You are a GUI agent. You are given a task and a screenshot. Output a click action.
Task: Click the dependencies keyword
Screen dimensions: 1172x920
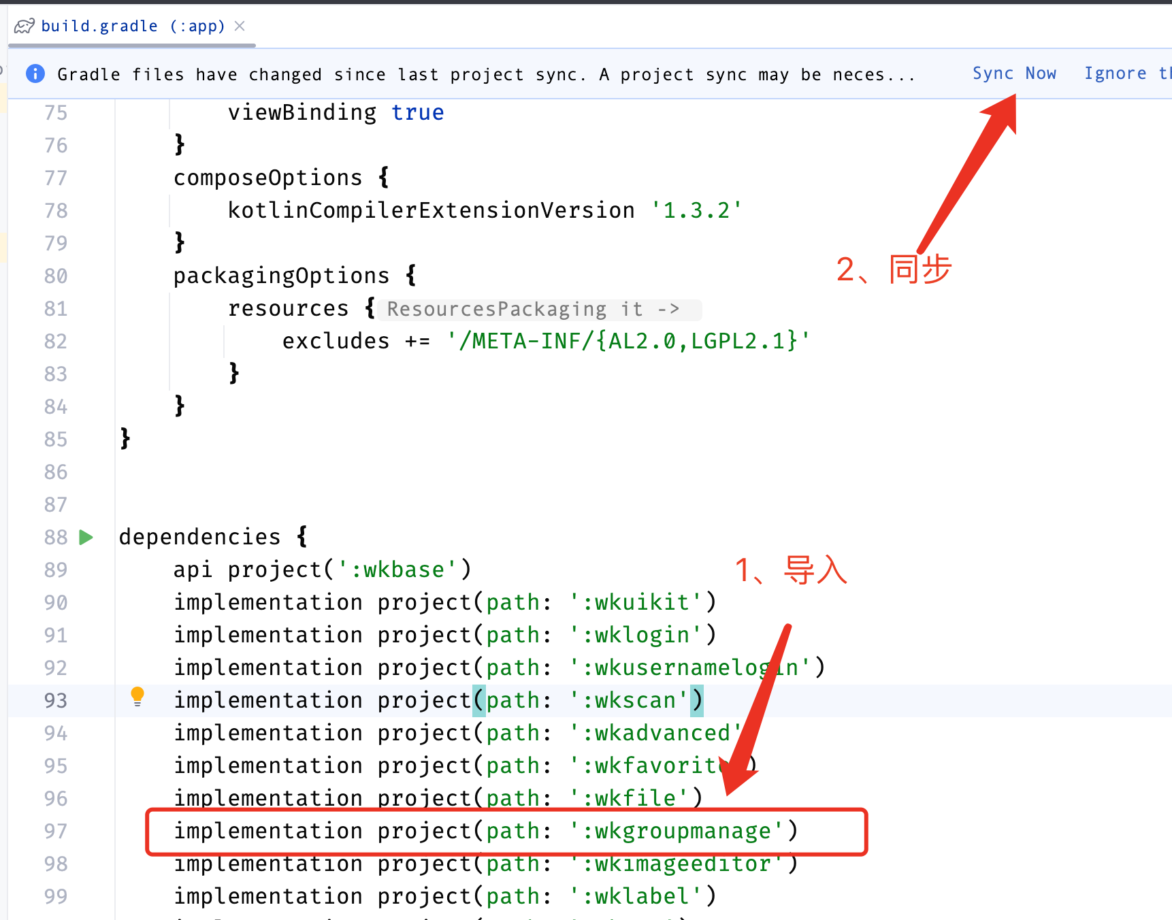point(199,538)
